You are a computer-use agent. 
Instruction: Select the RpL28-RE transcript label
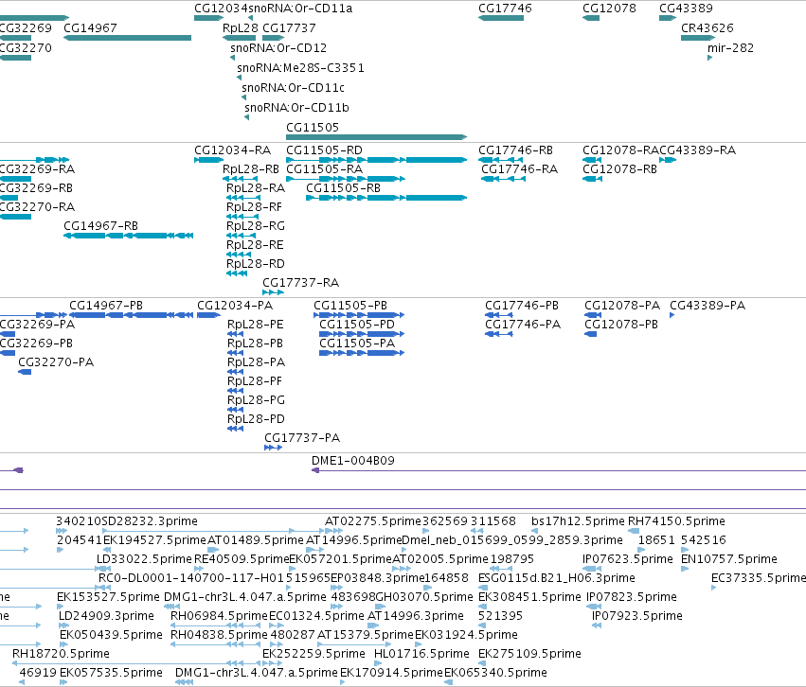coord(255,245)
